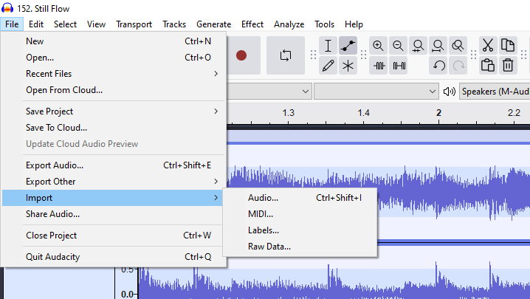Select MIDI... in Import submenu

(x=300, y=214)
